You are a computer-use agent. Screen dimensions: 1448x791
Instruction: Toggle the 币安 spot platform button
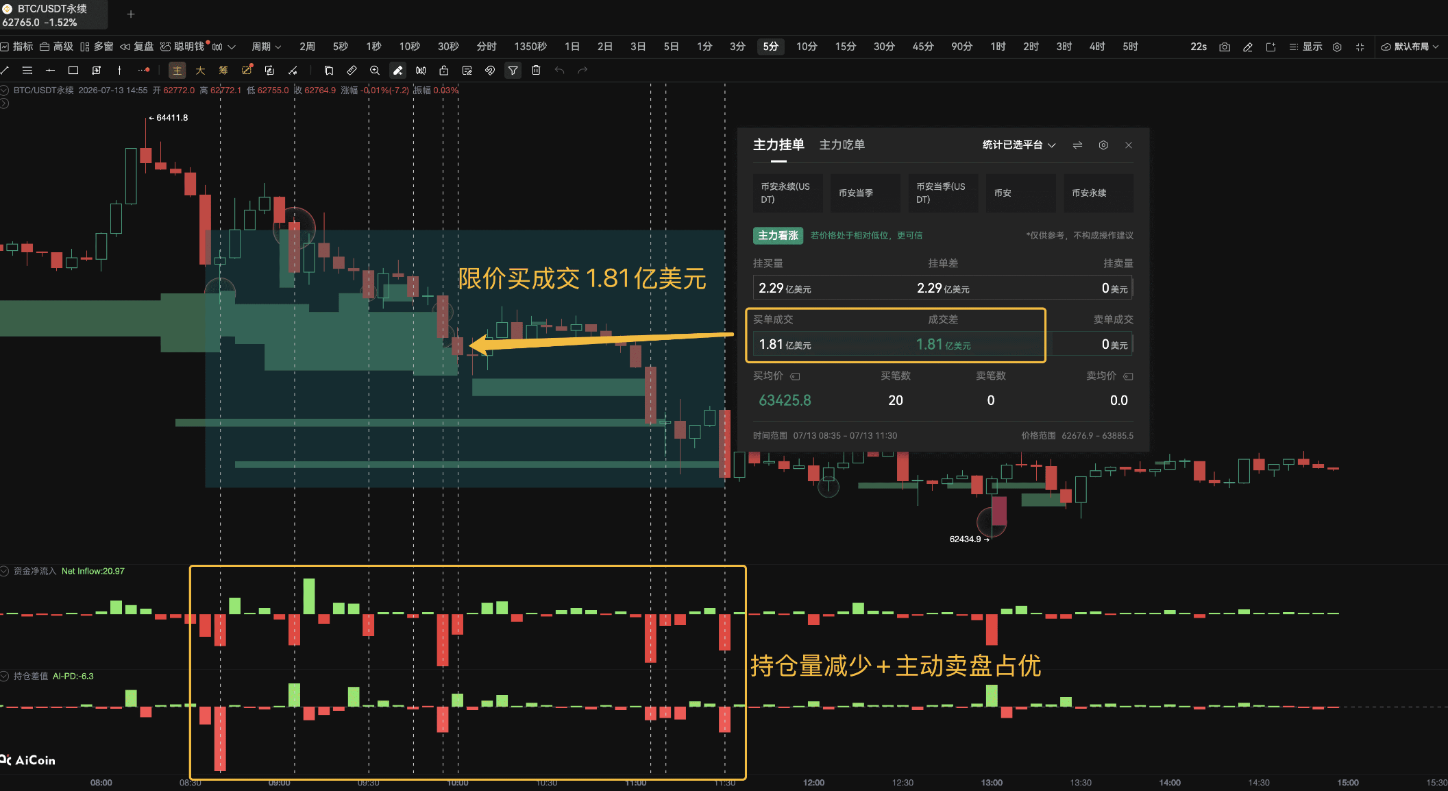[x=1020, y=193]
